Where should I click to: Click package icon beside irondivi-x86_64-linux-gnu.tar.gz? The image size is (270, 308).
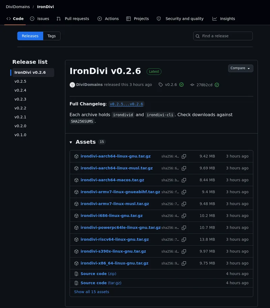click(76, 263)
